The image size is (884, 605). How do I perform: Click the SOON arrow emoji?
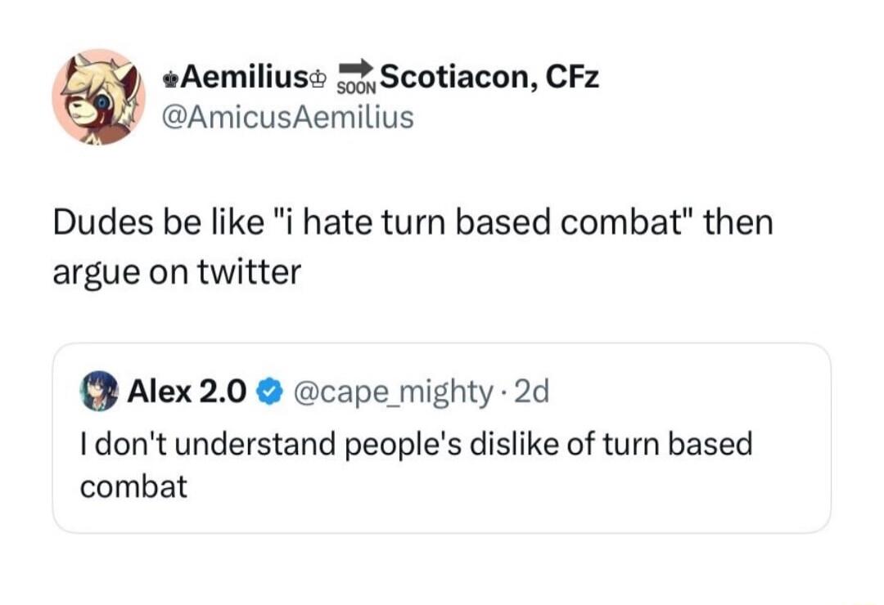pos(356,78)
